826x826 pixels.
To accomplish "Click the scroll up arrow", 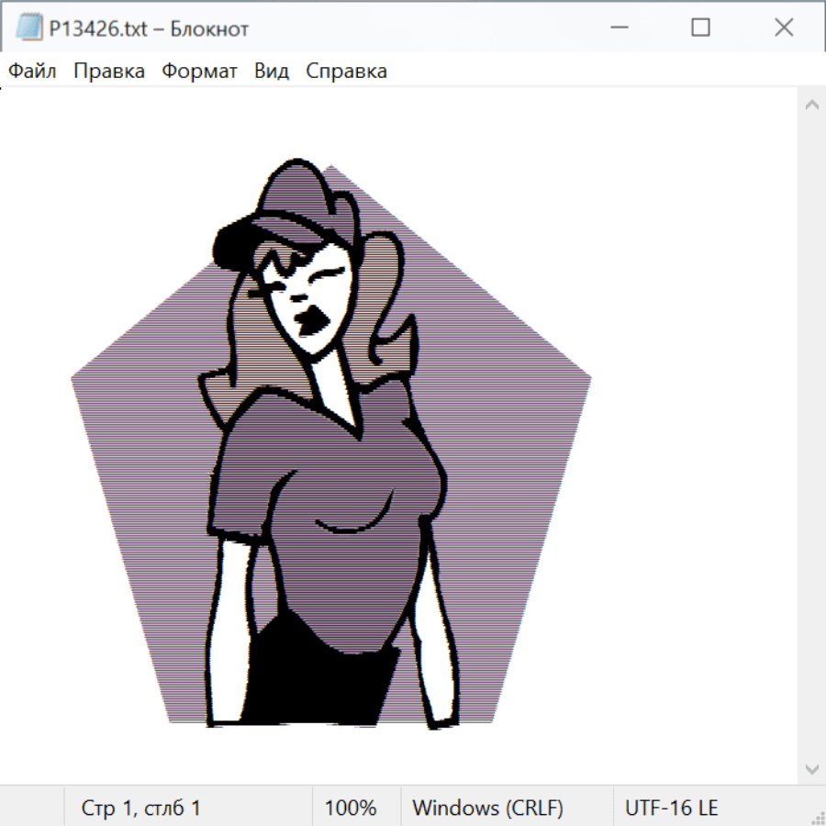I will click(811, 105).
